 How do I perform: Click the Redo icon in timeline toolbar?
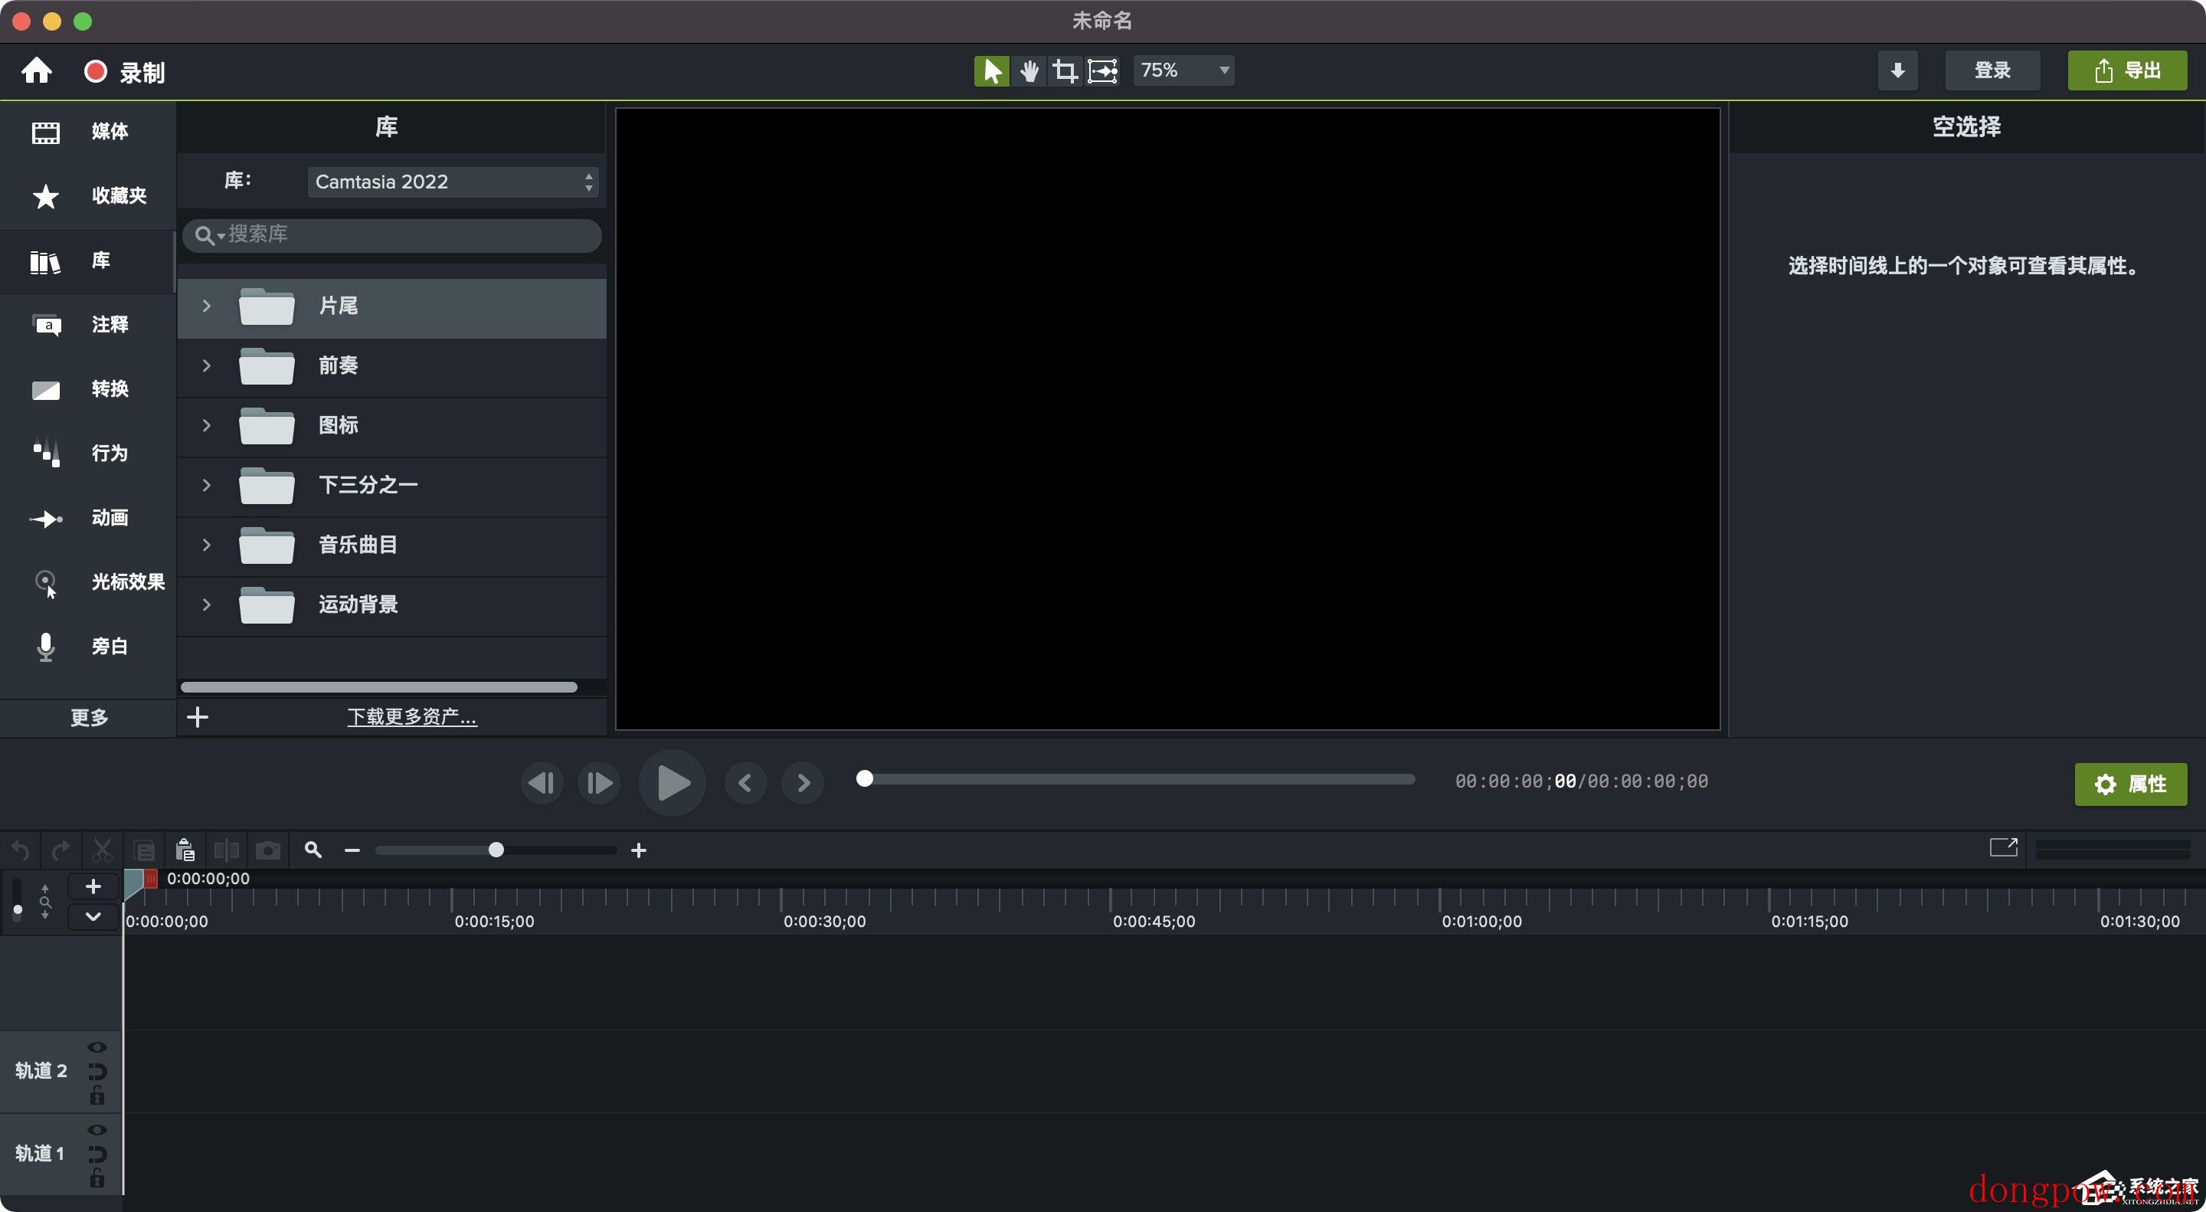61,850
